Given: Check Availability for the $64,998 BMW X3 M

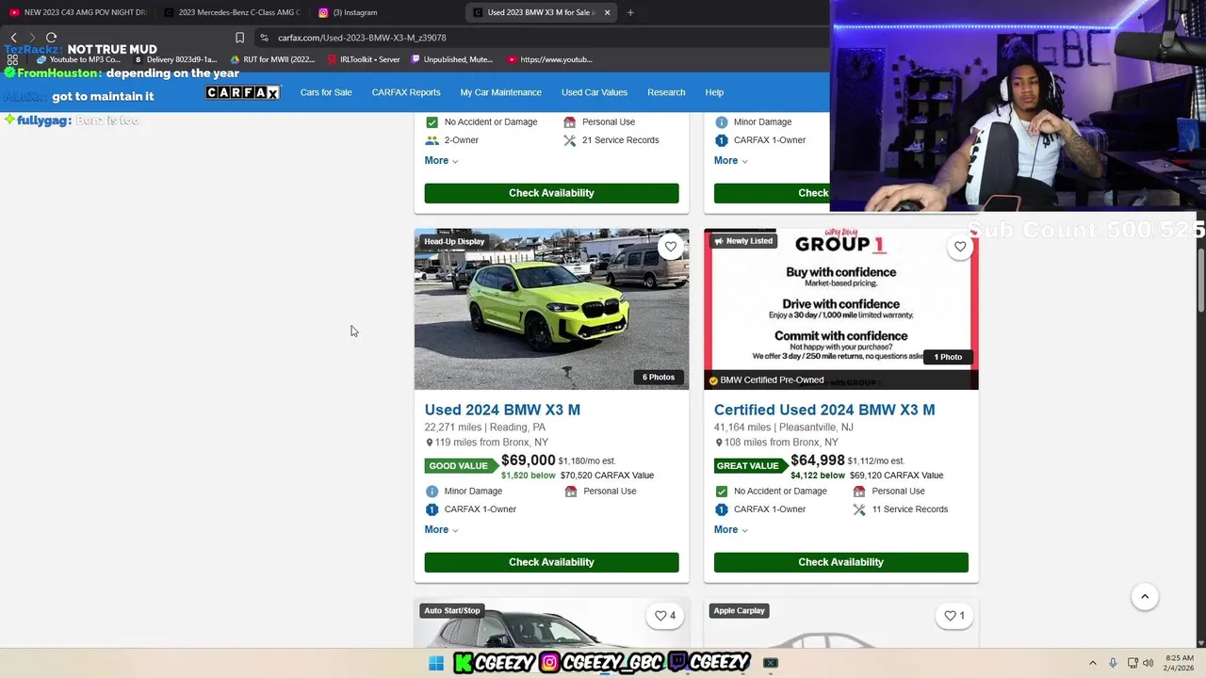Looking at the screenshot, I should (x=840, y=562).
